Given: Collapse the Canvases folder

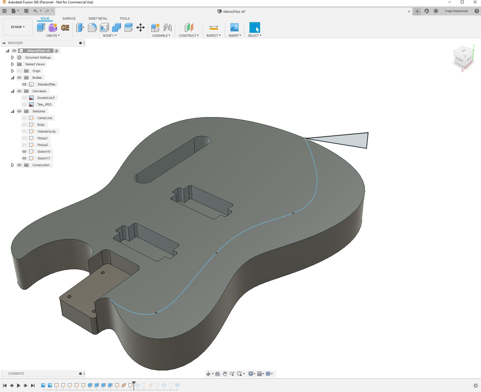Looking at the screenshot, I should click(12, 91).
